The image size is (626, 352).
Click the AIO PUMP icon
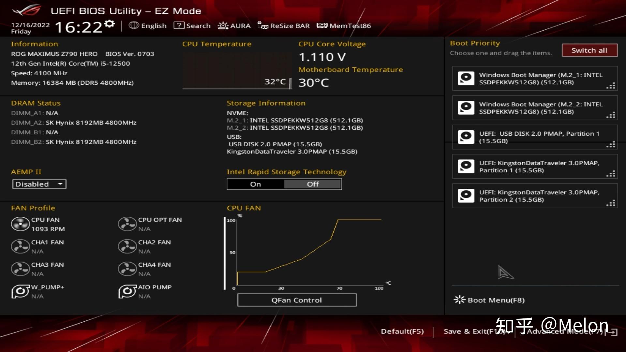pos(127,291)
